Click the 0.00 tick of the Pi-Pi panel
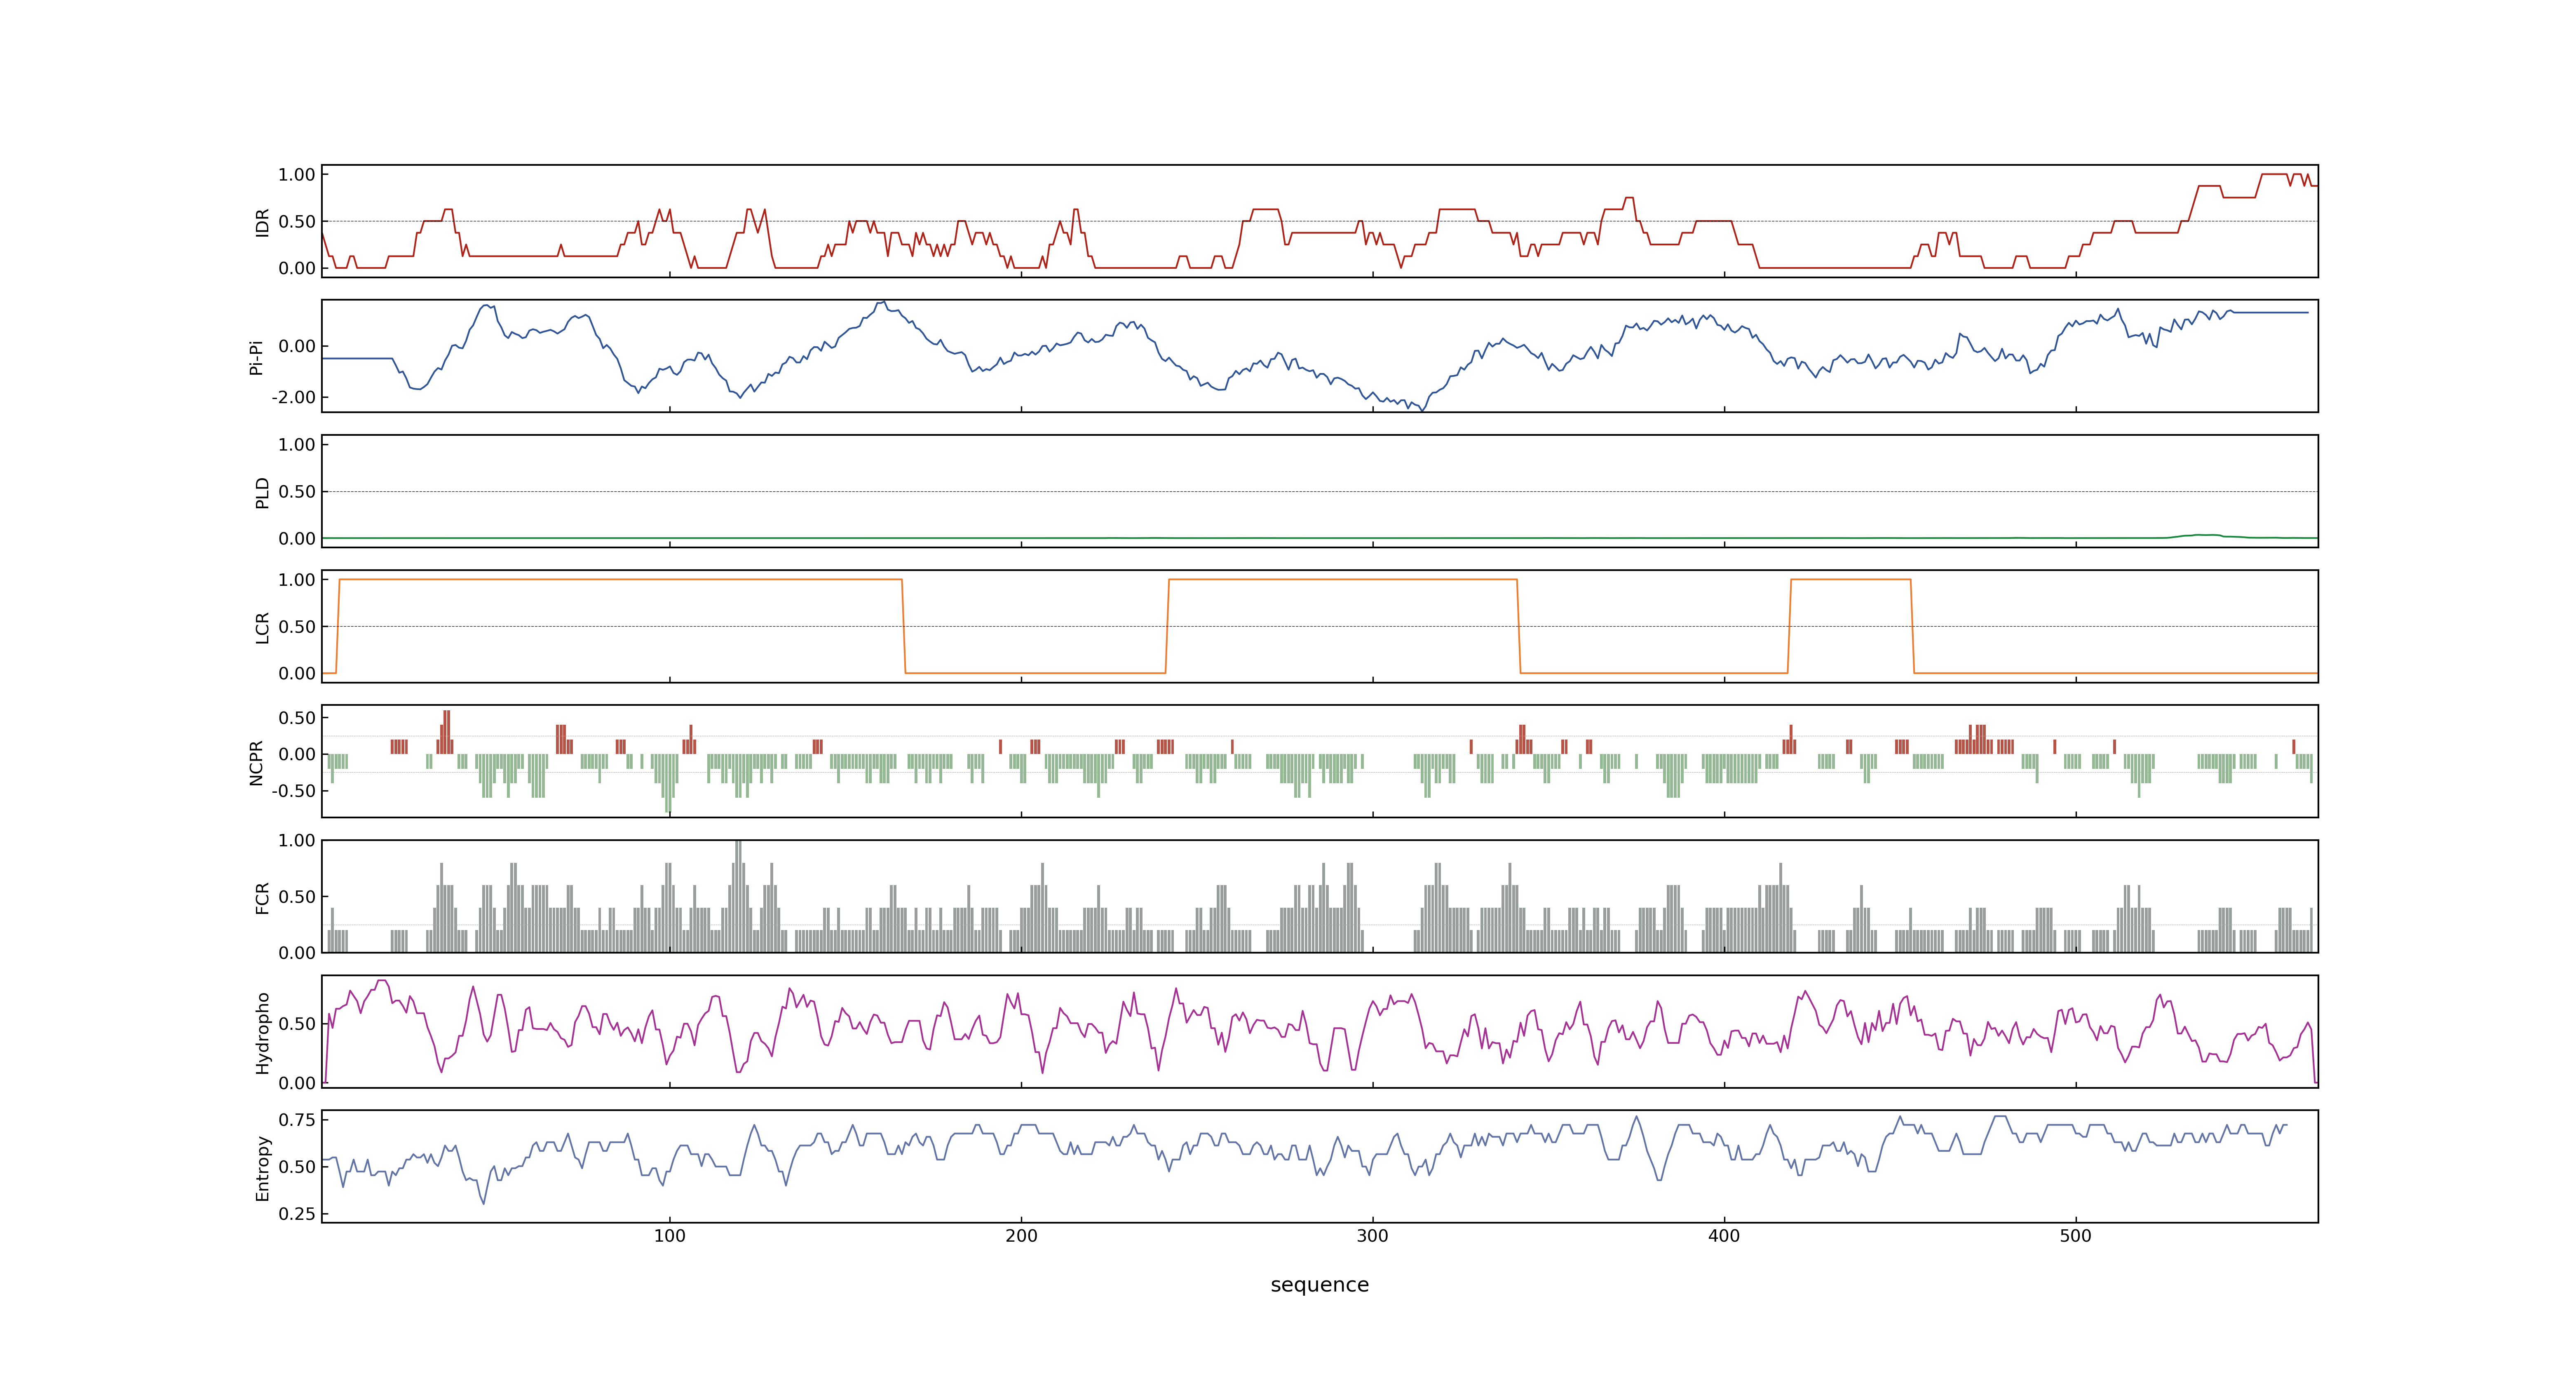2576x1374 pixels. click(x=297, y=346)
